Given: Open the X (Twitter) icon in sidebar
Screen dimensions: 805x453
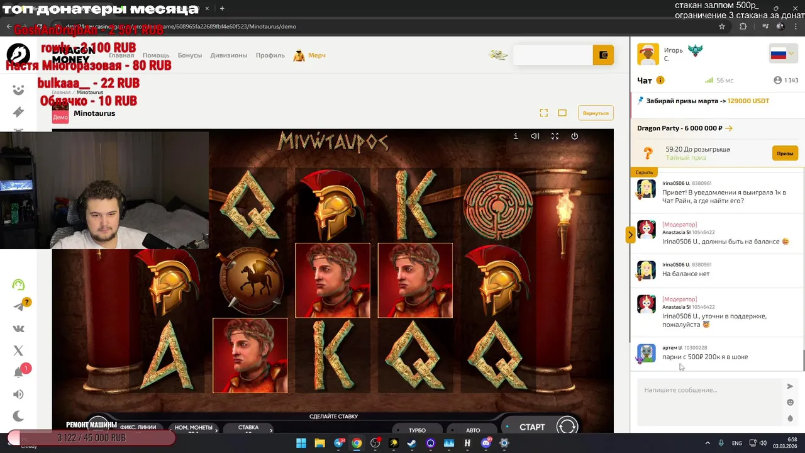Looking at the screenshot, I should click(x=18, y=350).
